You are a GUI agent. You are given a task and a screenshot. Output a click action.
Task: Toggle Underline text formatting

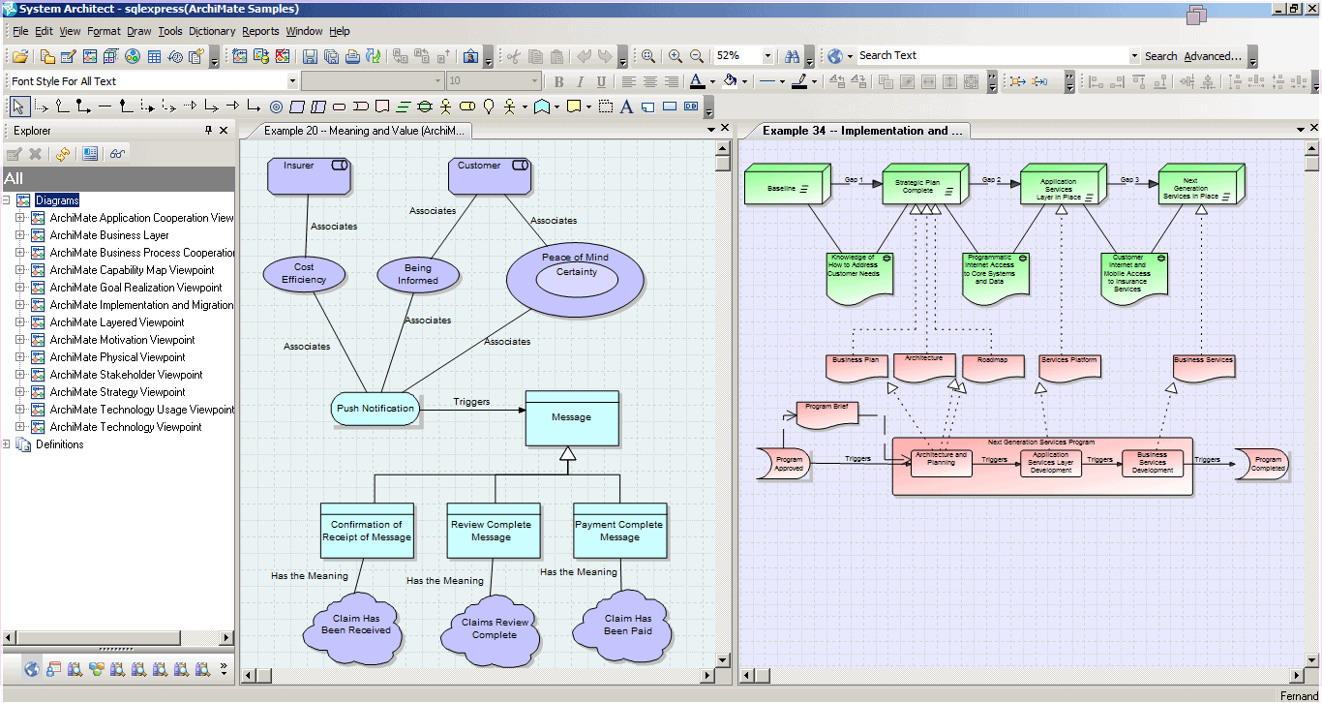tap(601, 82)
